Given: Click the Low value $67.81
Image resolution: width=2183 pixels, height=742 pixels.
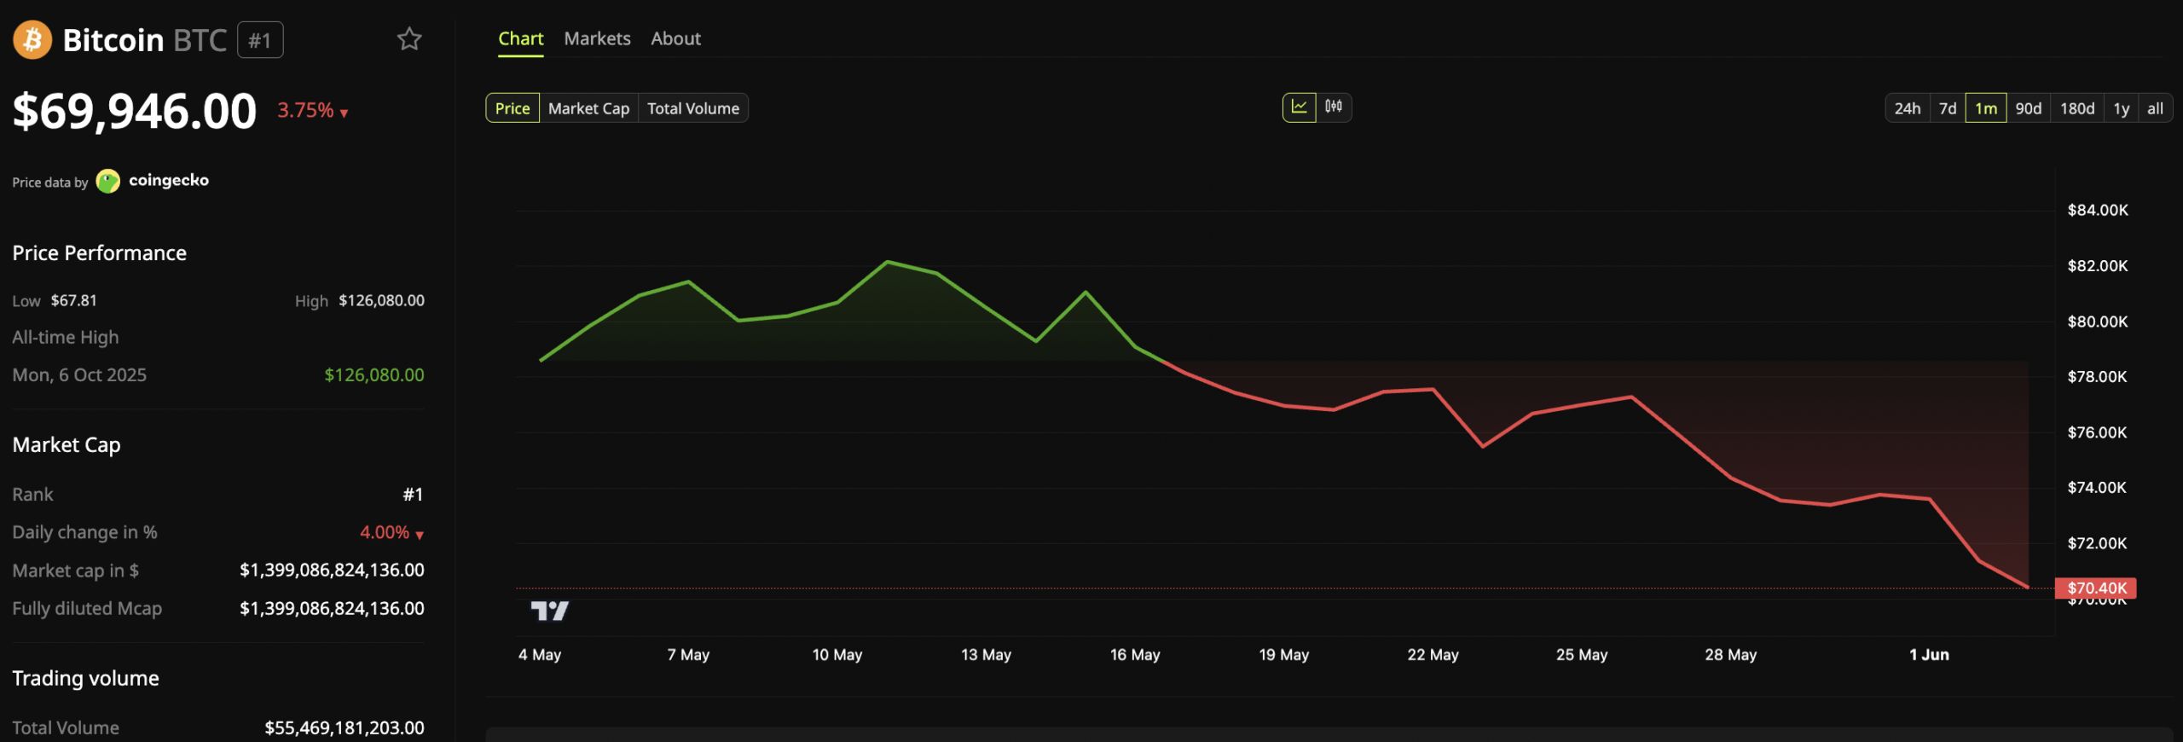Looking at the screenshot, I should click(x=74, y=300).
